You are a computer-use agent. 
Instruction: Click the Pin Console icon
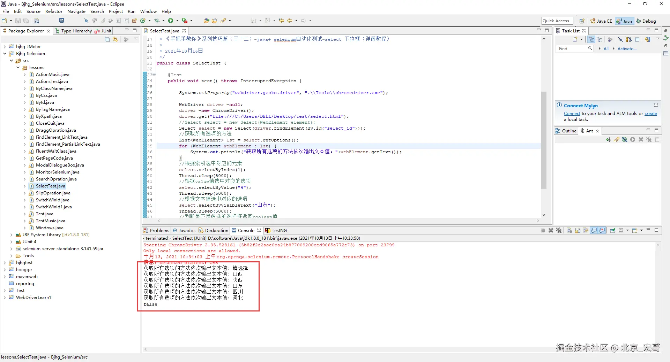pos(613,230)
